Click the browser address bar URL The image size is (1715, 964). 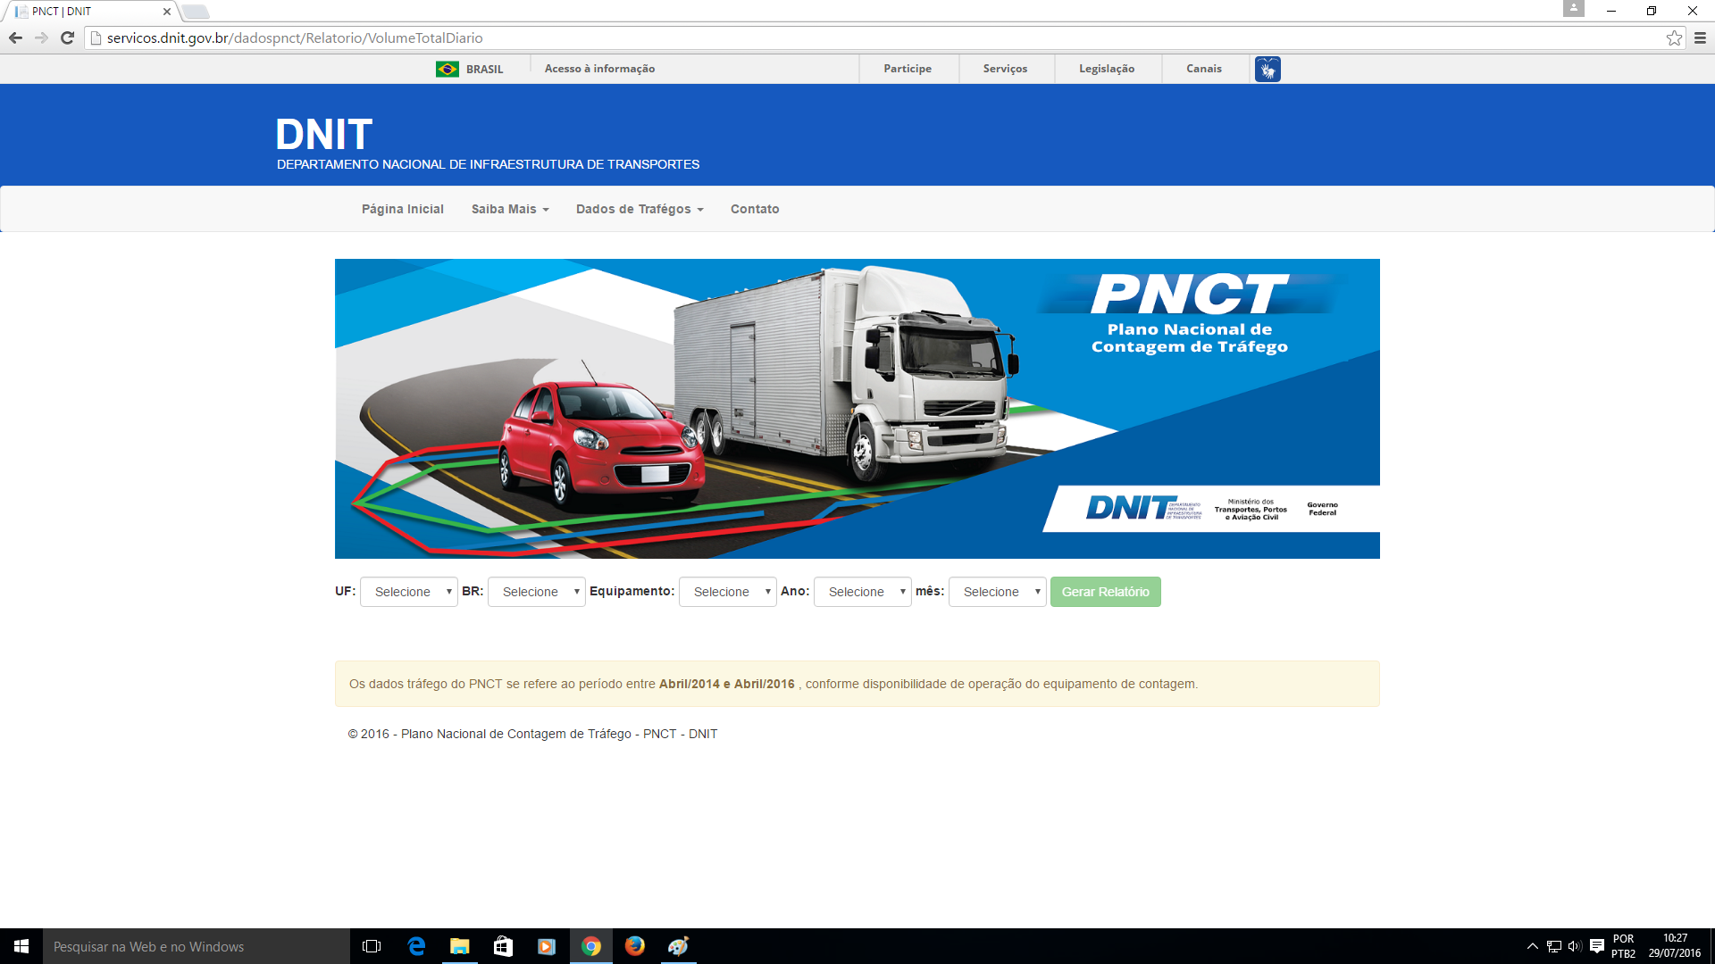coord(295,37)
